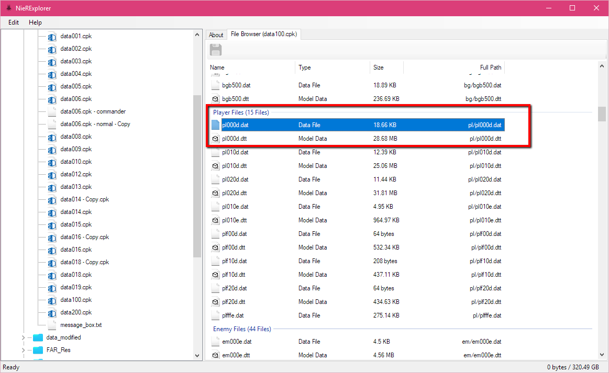609x373 pixels.
Task: Click the tree panel vertical scrollbar thumb
Action: [x=197, y=176]
